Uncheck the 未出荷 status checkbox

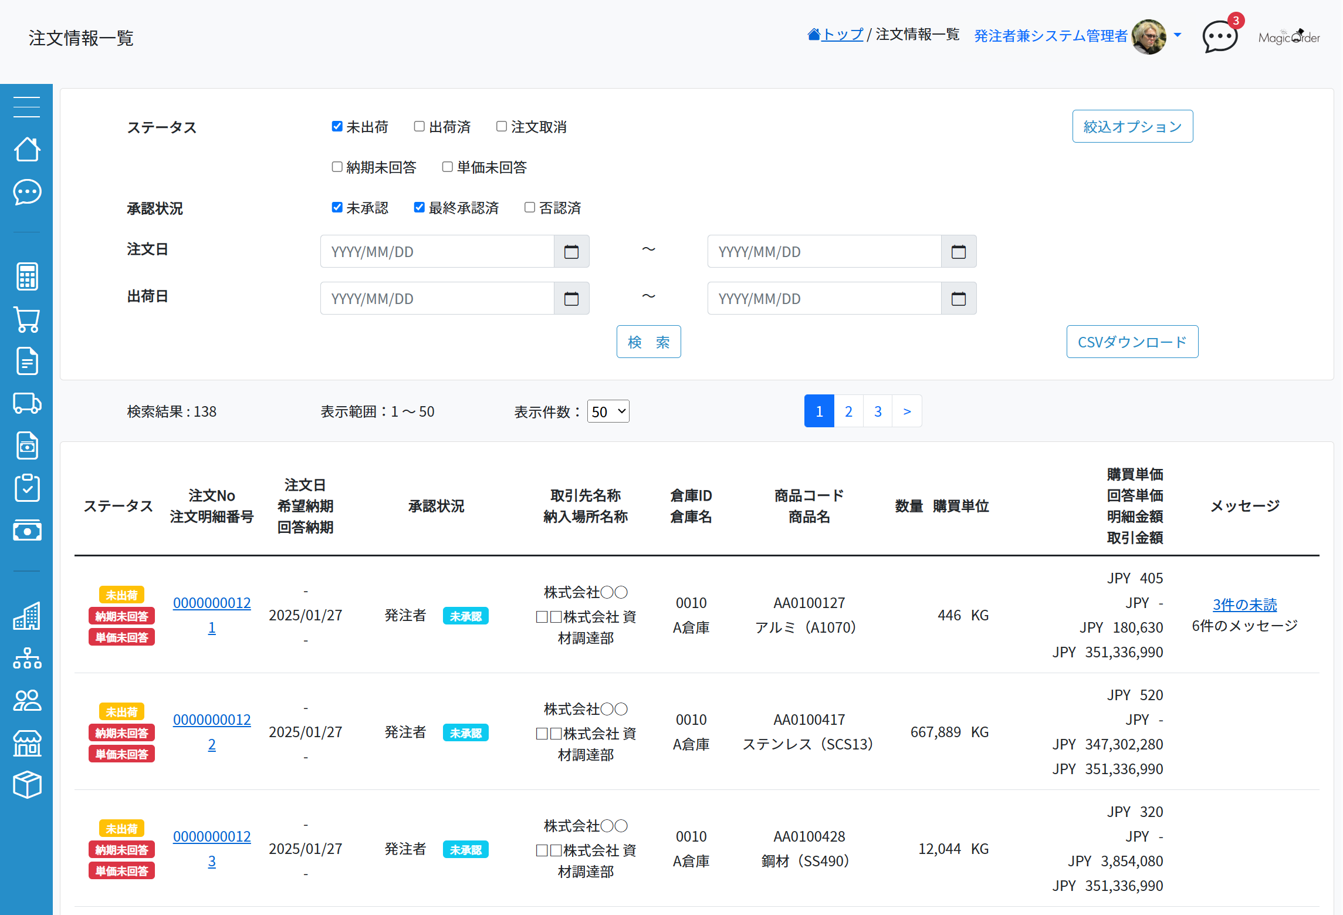point(337,126)
